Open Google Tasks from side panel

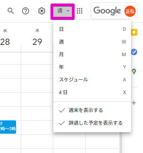pos(134,52)
